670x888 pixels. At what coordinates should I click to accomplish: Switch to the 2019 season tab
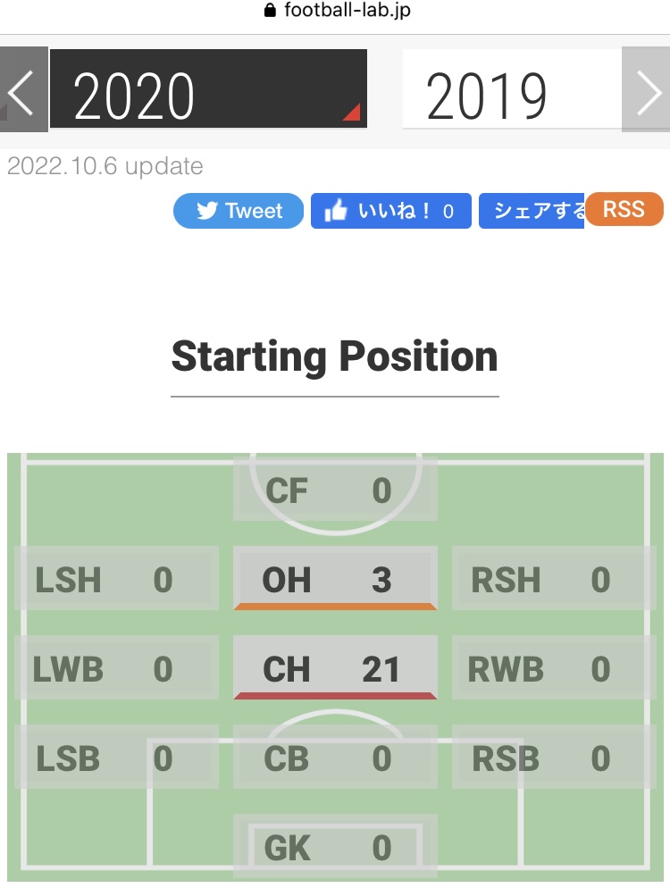click(512, 89)
